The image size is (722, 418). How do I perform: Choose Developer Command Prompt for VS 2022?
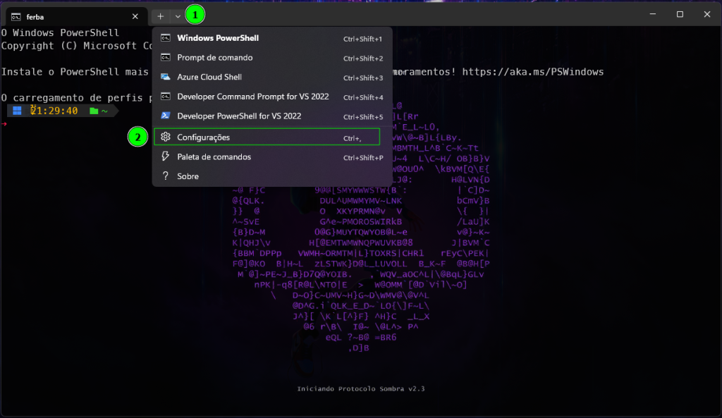tap(252, 97)
